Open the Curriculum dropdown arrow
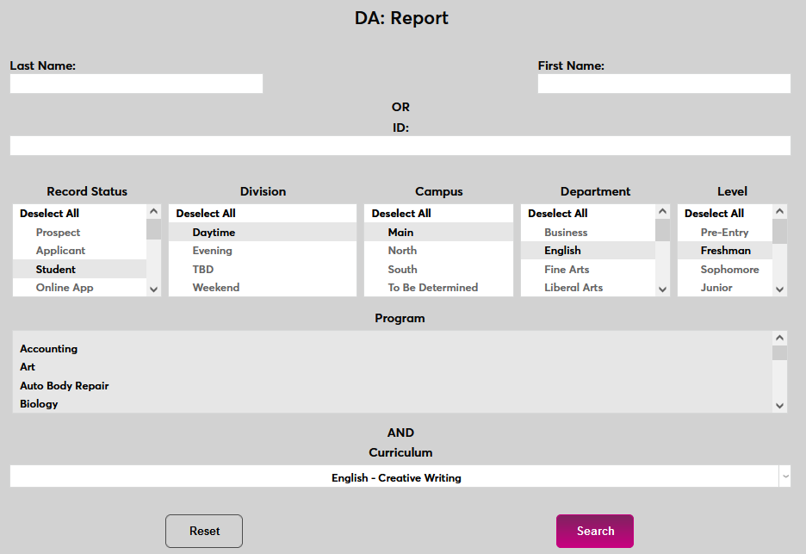 (x=784, y=476)
